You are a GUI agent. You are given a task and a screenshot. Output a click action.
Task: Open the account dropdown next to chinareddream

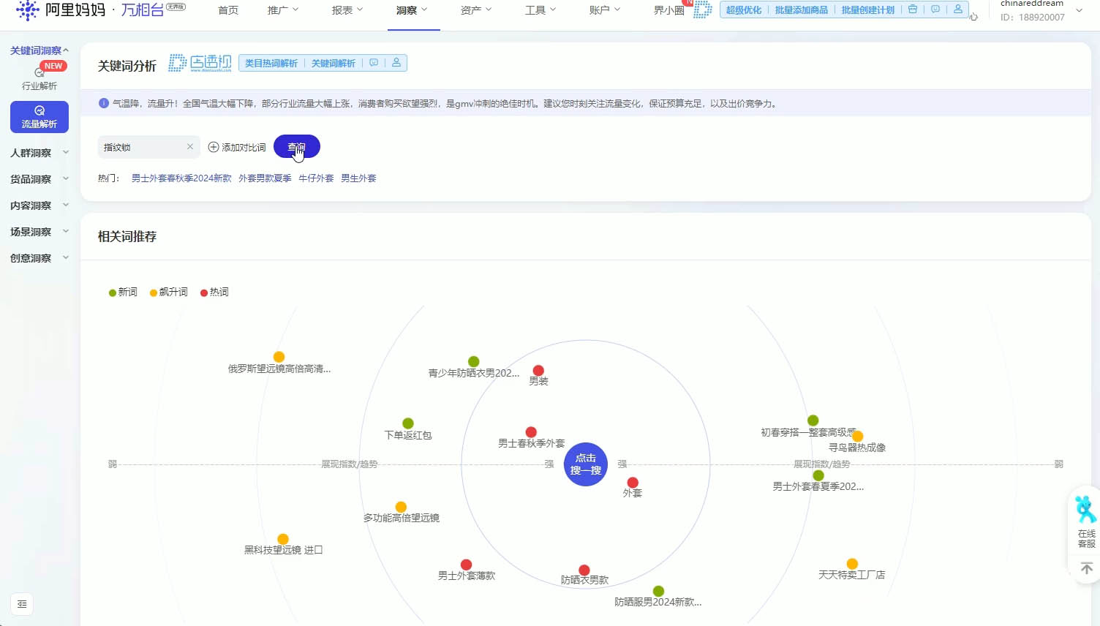[1079, 10]
